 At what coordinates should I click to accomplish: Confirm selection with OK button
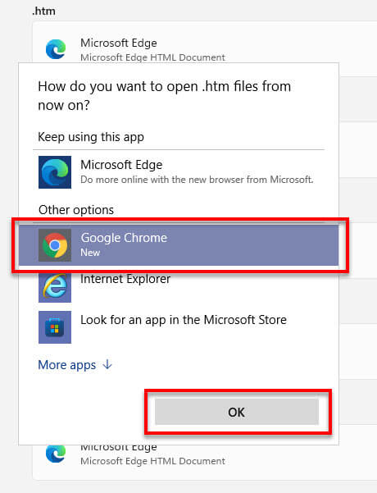[237, 412]
